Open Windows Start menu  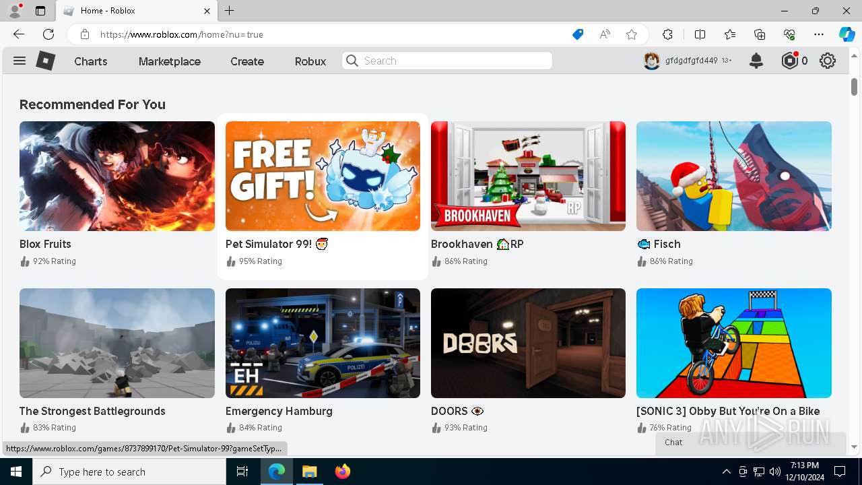coord(16,472)
